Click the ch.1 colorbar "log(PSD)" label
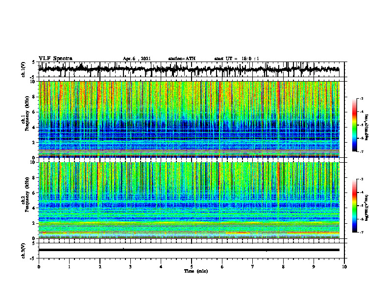The height and width of the screenshot is (299, 388). coord(367,127)
